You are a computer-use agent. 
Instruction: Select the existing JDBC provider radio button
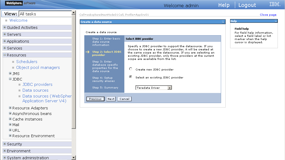click(130, 77)
